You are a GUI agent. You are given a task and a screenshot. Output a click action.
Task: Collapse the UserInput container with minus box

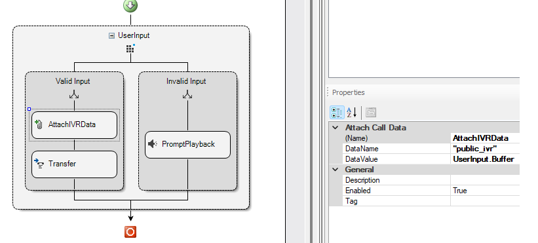click(x=111, y=35)
